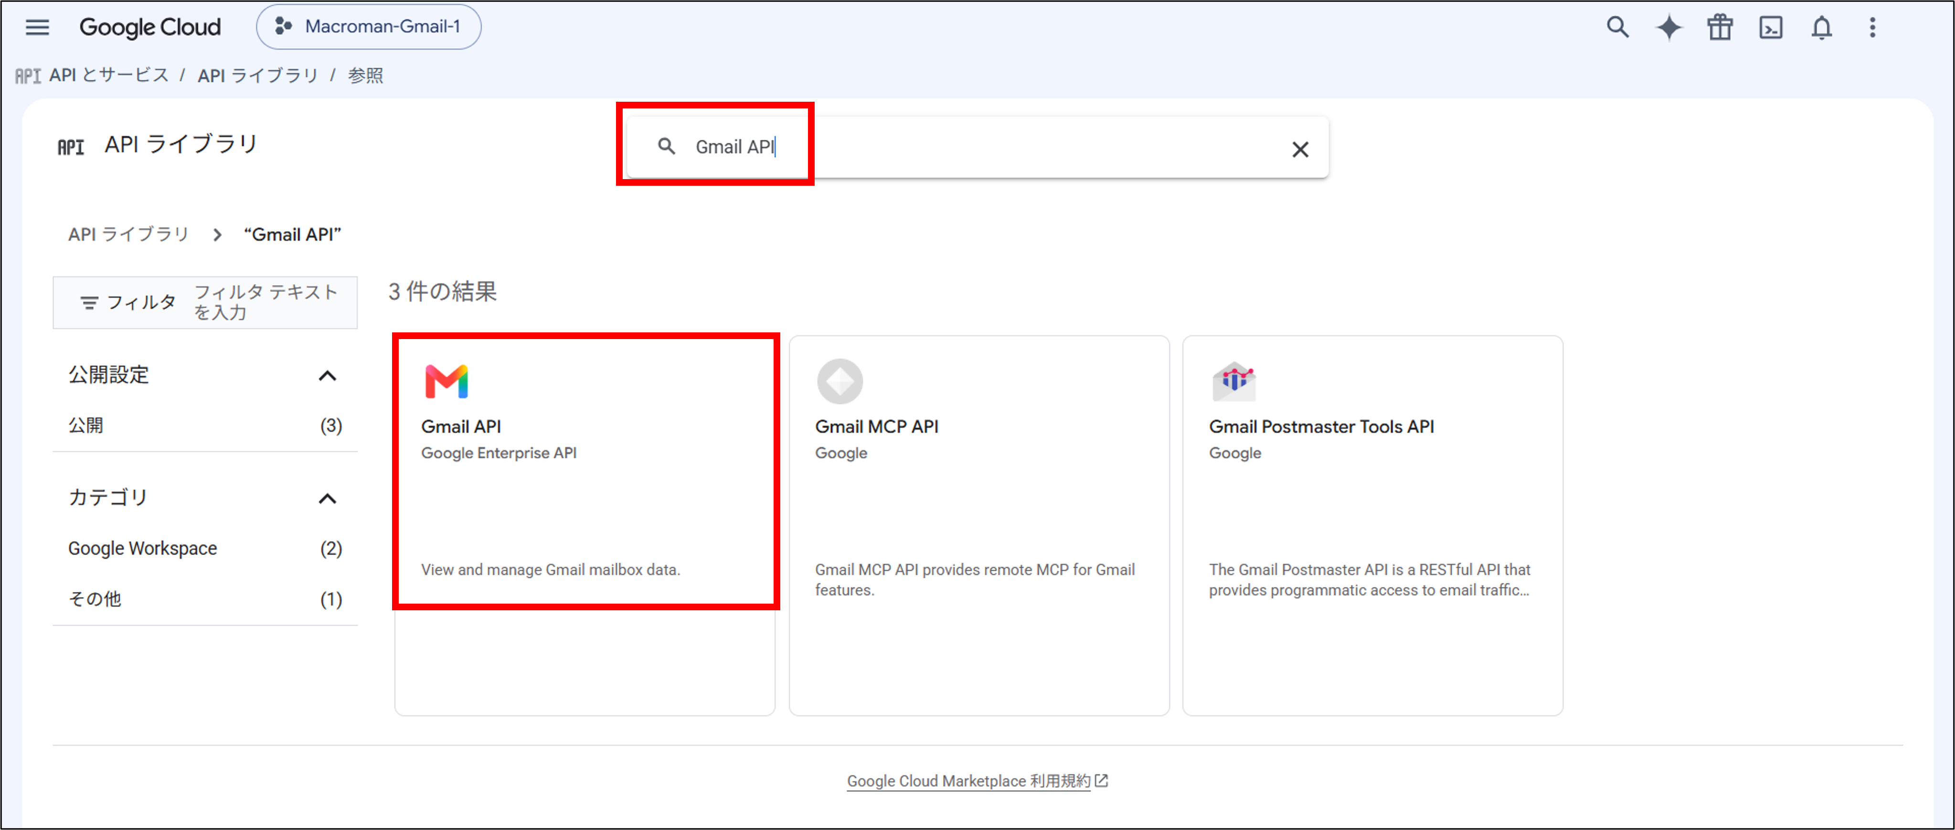Open the Gmail Postmaster Tools API card
The image size is (1955, 830).
tap(1372, 525)
